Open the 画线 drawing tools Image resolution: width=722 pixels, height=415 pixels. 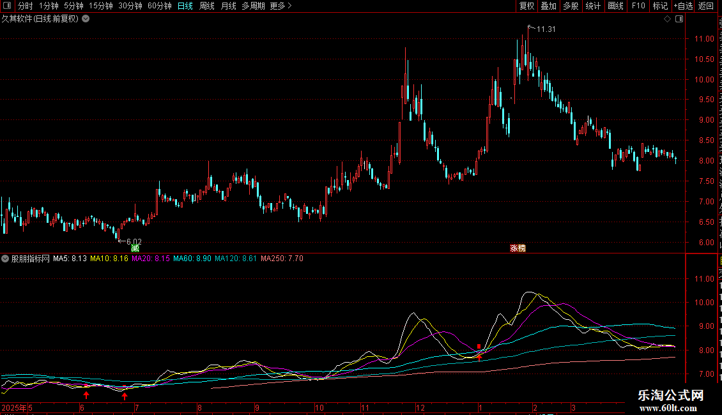tap(616, 6)
